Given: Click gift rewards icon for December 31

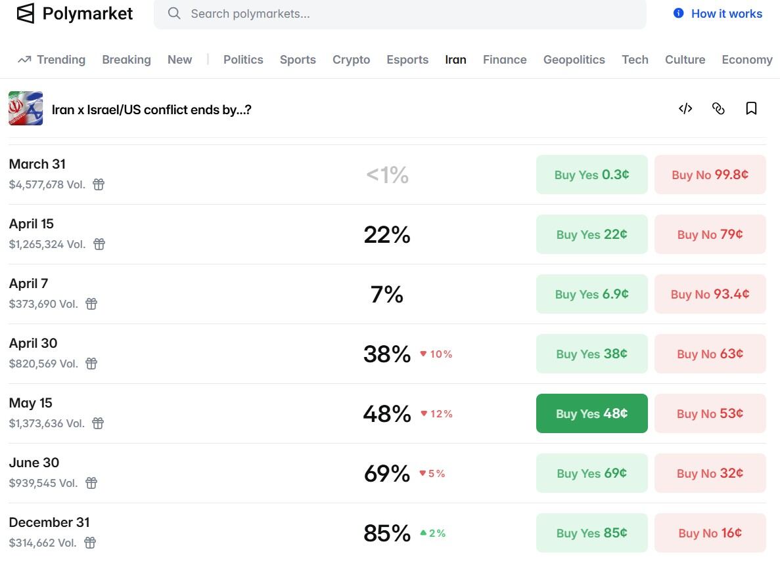Looking at the screenshot, I should click(x=90, y=543).
